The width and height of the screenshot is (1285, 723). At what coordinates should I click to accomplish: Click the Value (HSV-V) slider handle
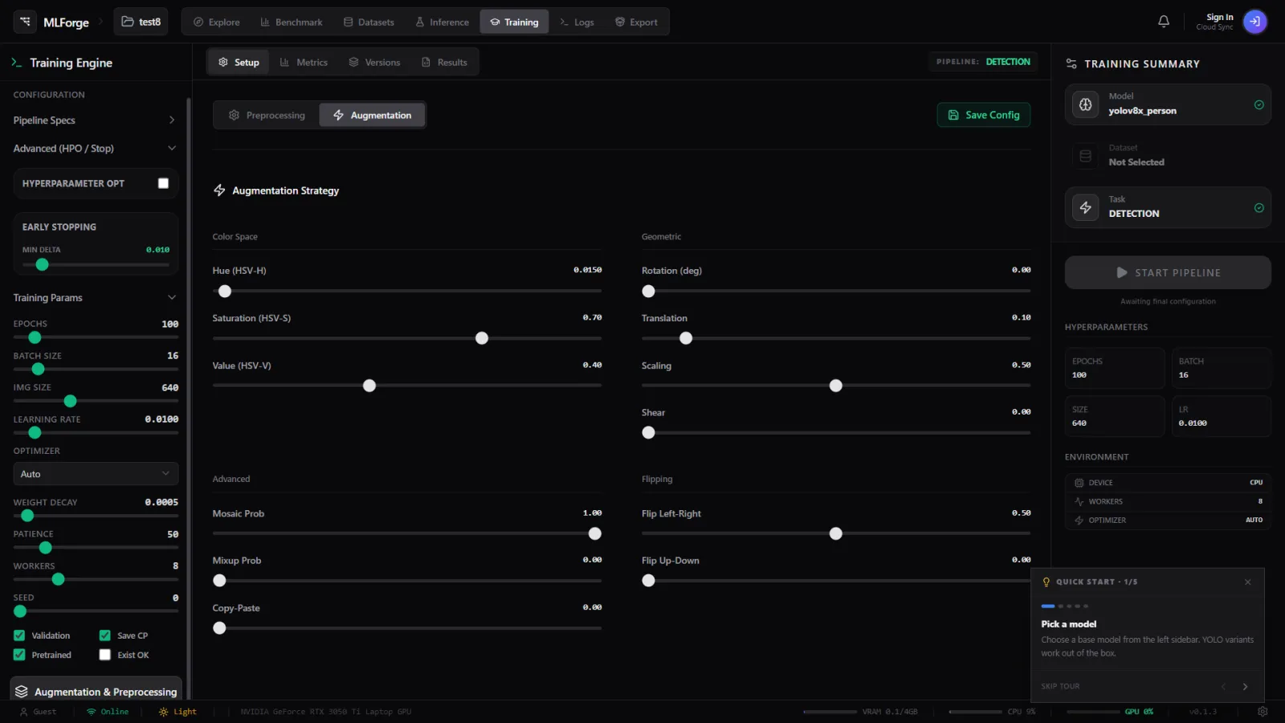369,386
